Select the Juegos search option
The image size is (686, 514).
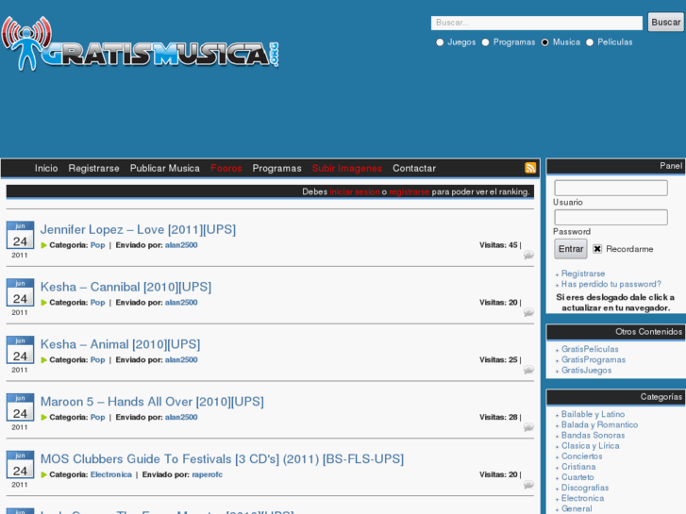click(440, 42)
